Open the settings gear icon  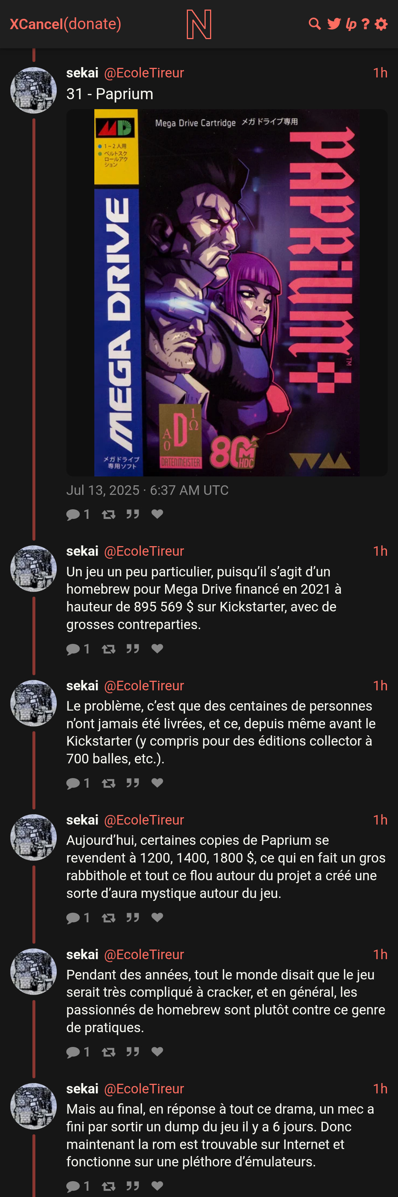tap(381, 24)
